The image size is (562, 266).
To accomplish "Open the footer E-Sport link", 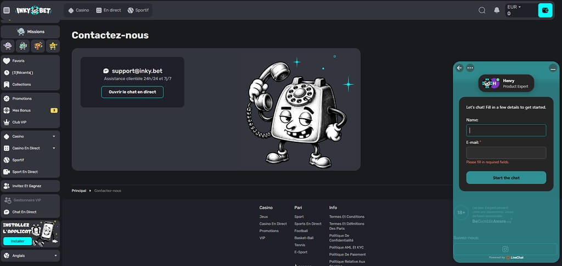I will pyautogui.click(x=301, y=252).
